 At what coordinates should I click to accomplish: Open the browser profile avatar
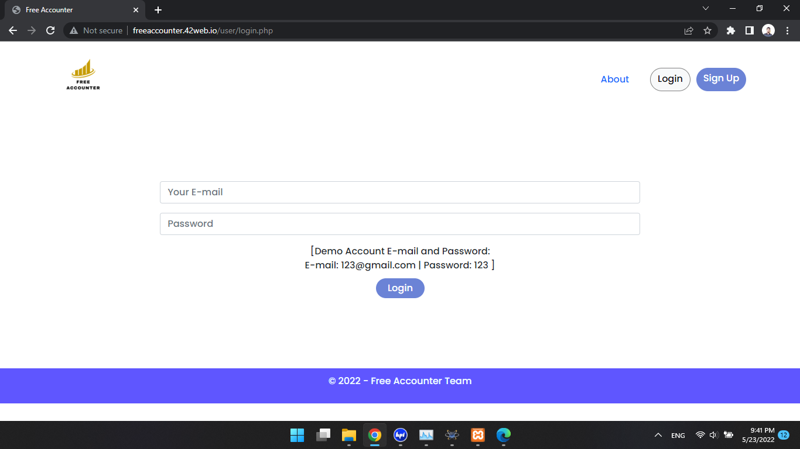click(x=768, y=30)
